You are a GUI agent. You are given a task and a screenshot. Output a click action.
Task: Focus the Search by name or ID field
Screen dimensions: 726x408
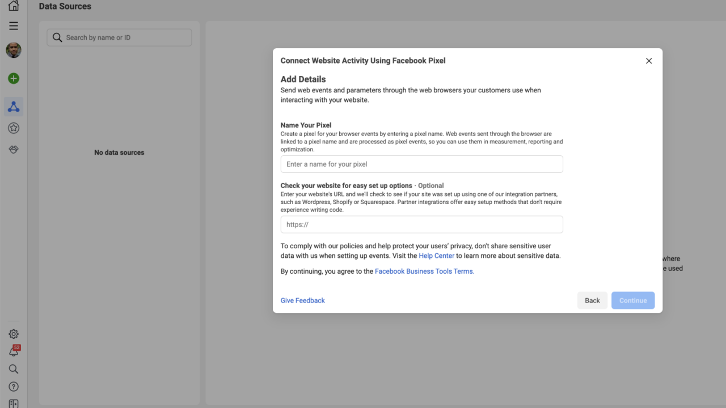tap(119, 37)
